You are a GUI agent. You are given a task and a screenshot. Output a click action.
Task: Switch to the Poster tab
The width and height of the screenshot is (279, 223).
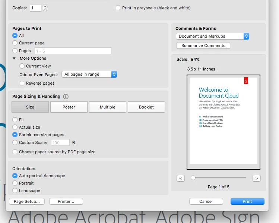[x=69, y=107]
